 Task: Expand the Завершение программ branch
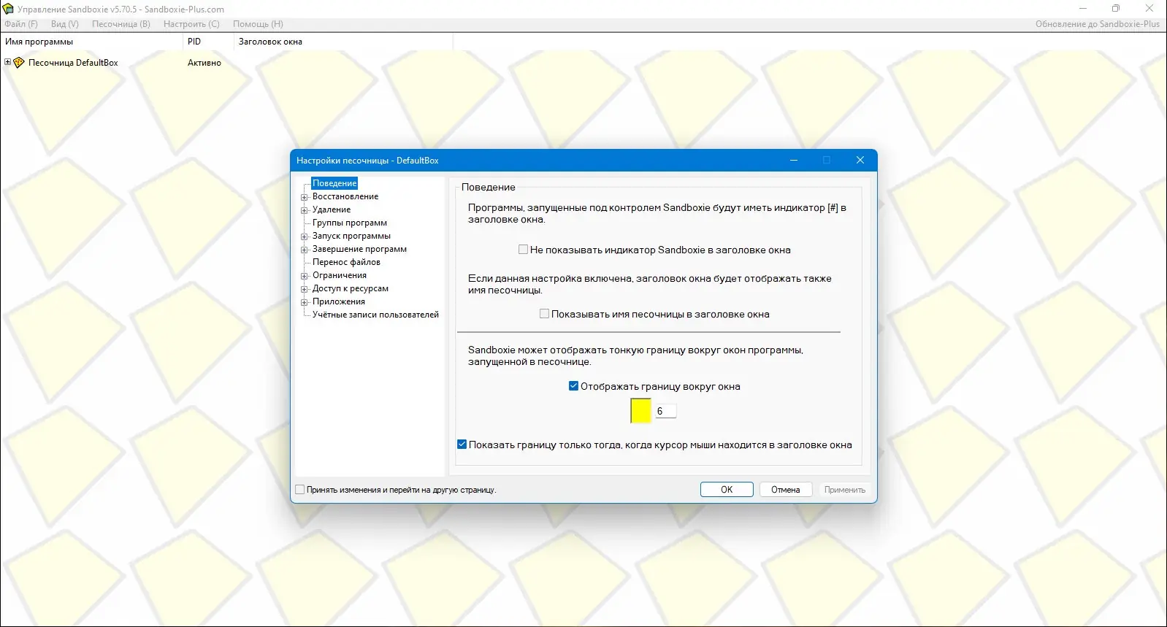tap(305, 250)
